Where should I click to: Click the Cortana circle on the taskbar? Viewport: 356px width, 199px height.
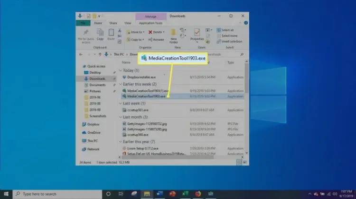click(108, 194)
